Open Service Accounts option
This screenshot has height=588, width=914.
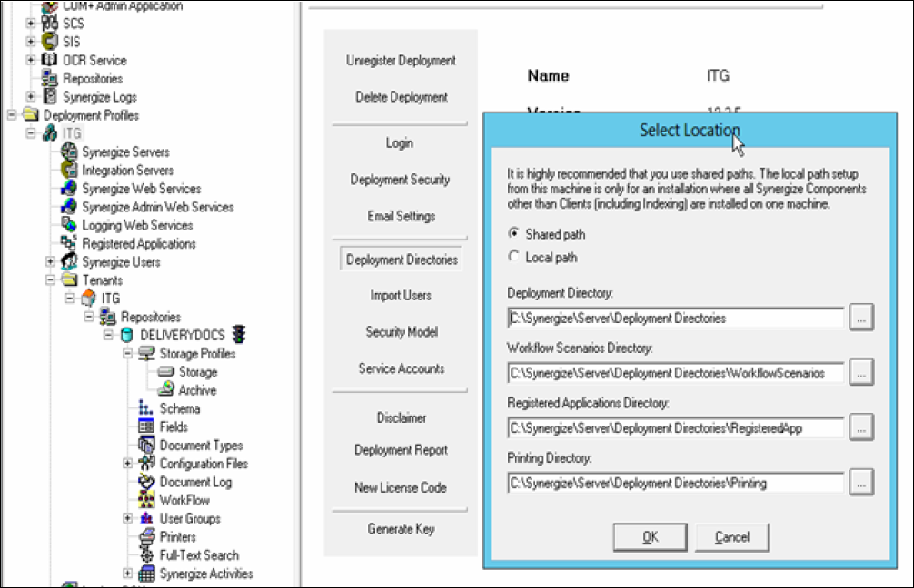pyautogui.click(x=402, y=368)
